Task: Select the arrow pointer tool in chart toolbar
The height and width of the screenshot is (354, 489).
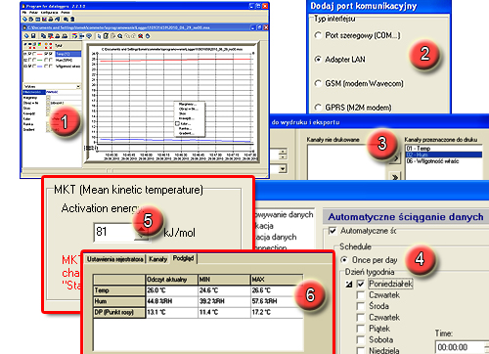Action: click(99, 36)
